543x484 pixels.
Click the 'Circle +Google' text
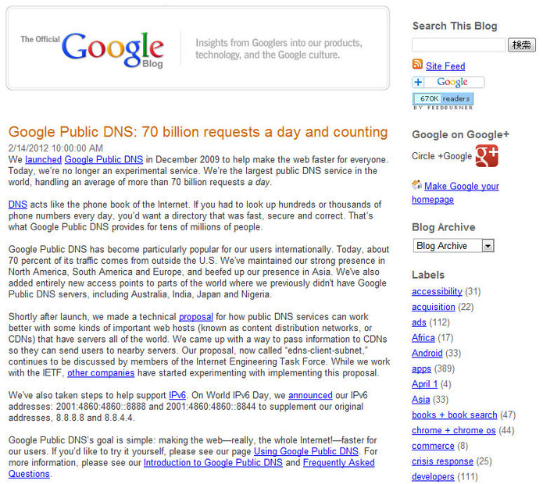(x=441, y=156)
